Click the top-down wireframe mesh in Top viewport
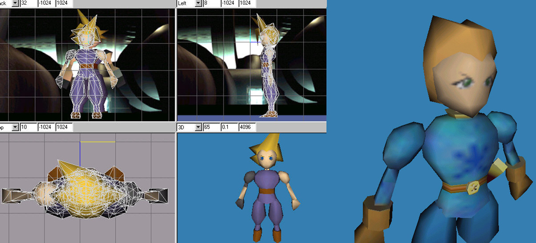Image resolution: width=536 pixels, height=243 pixels. (x=84, y=190)
